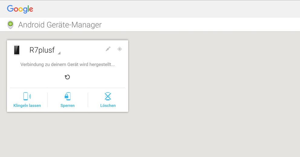Click the phone with padlock icon
This screenshot has height=157, width=300.
click(x=67, y=96)
